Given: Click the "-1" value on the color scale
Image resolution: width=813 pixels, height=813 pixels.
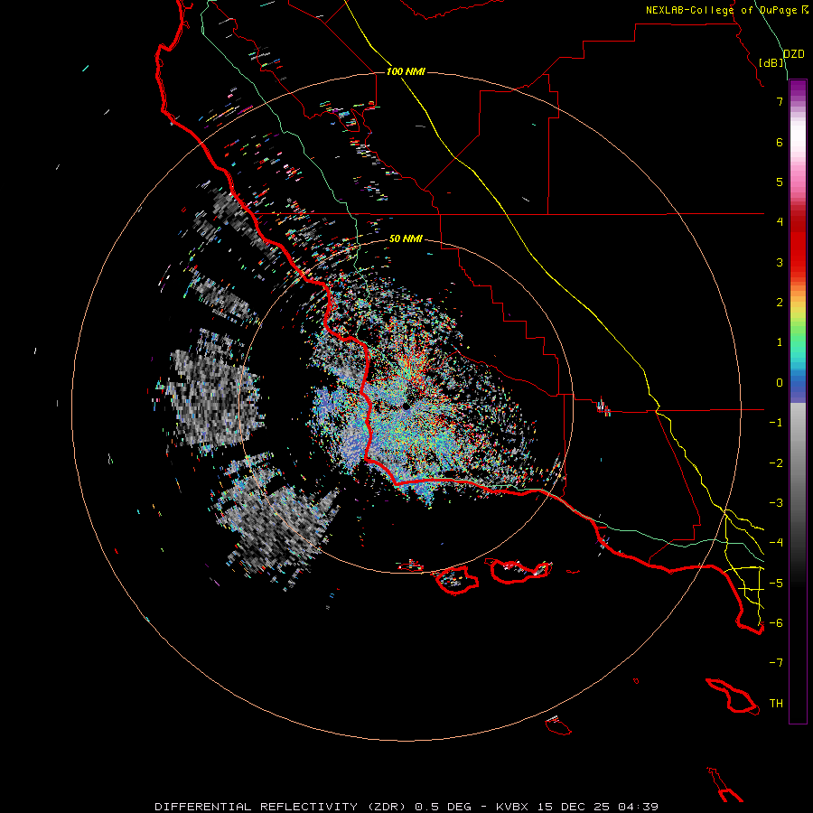Looking at the screenshot, I should coord(776,423).
